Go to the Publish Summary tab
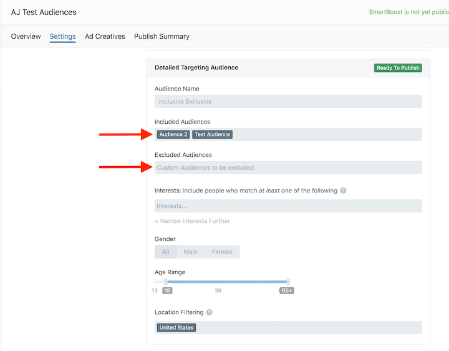This screenshot has height=351, width=449. 162,36
